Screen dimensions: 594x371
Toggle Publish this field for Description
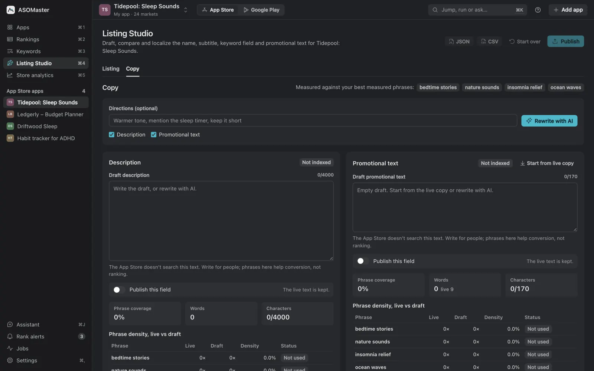(119, 290)
